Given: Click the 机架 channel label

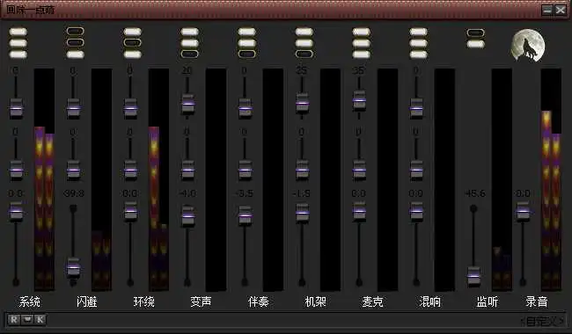Looking at the screenshot, I should click(316, 302).
